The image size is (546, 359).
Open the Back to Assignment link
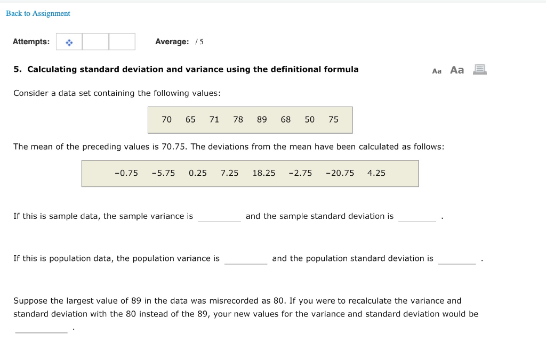pyautogui.click(x=37, y=13)
